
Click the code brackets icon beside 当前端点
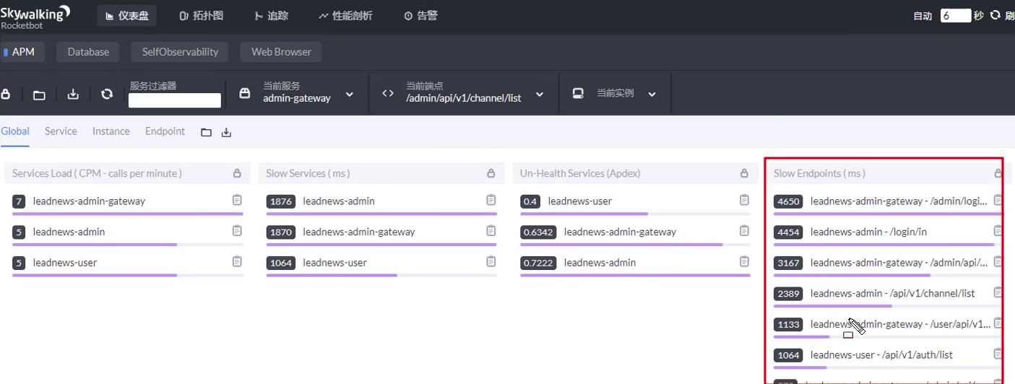point(388,93)
